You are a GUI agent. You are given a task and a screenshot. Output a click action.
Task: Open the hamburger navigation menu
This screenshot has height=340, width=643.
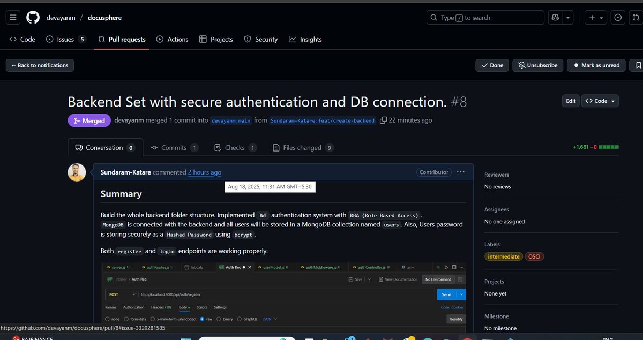[x=14, y=18]
